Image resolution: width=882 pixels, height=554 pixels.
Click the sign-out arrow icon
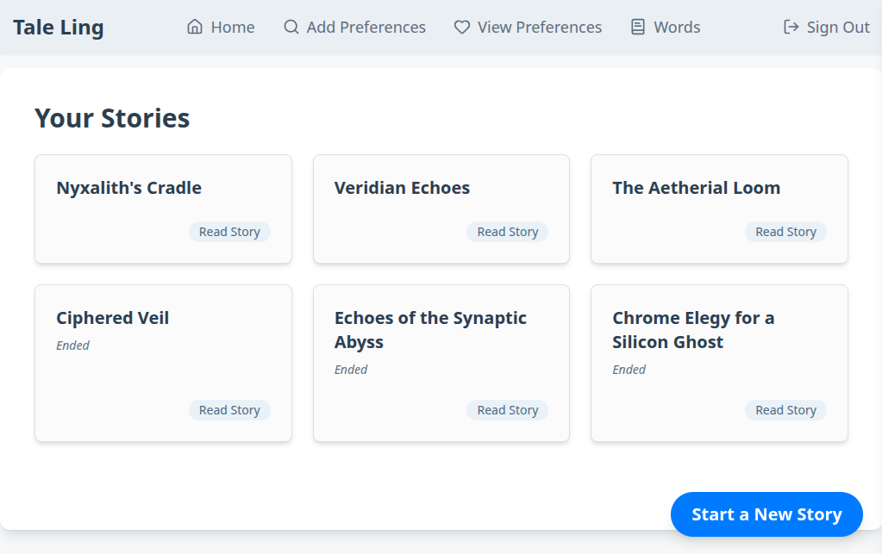[x=791, y=28]
